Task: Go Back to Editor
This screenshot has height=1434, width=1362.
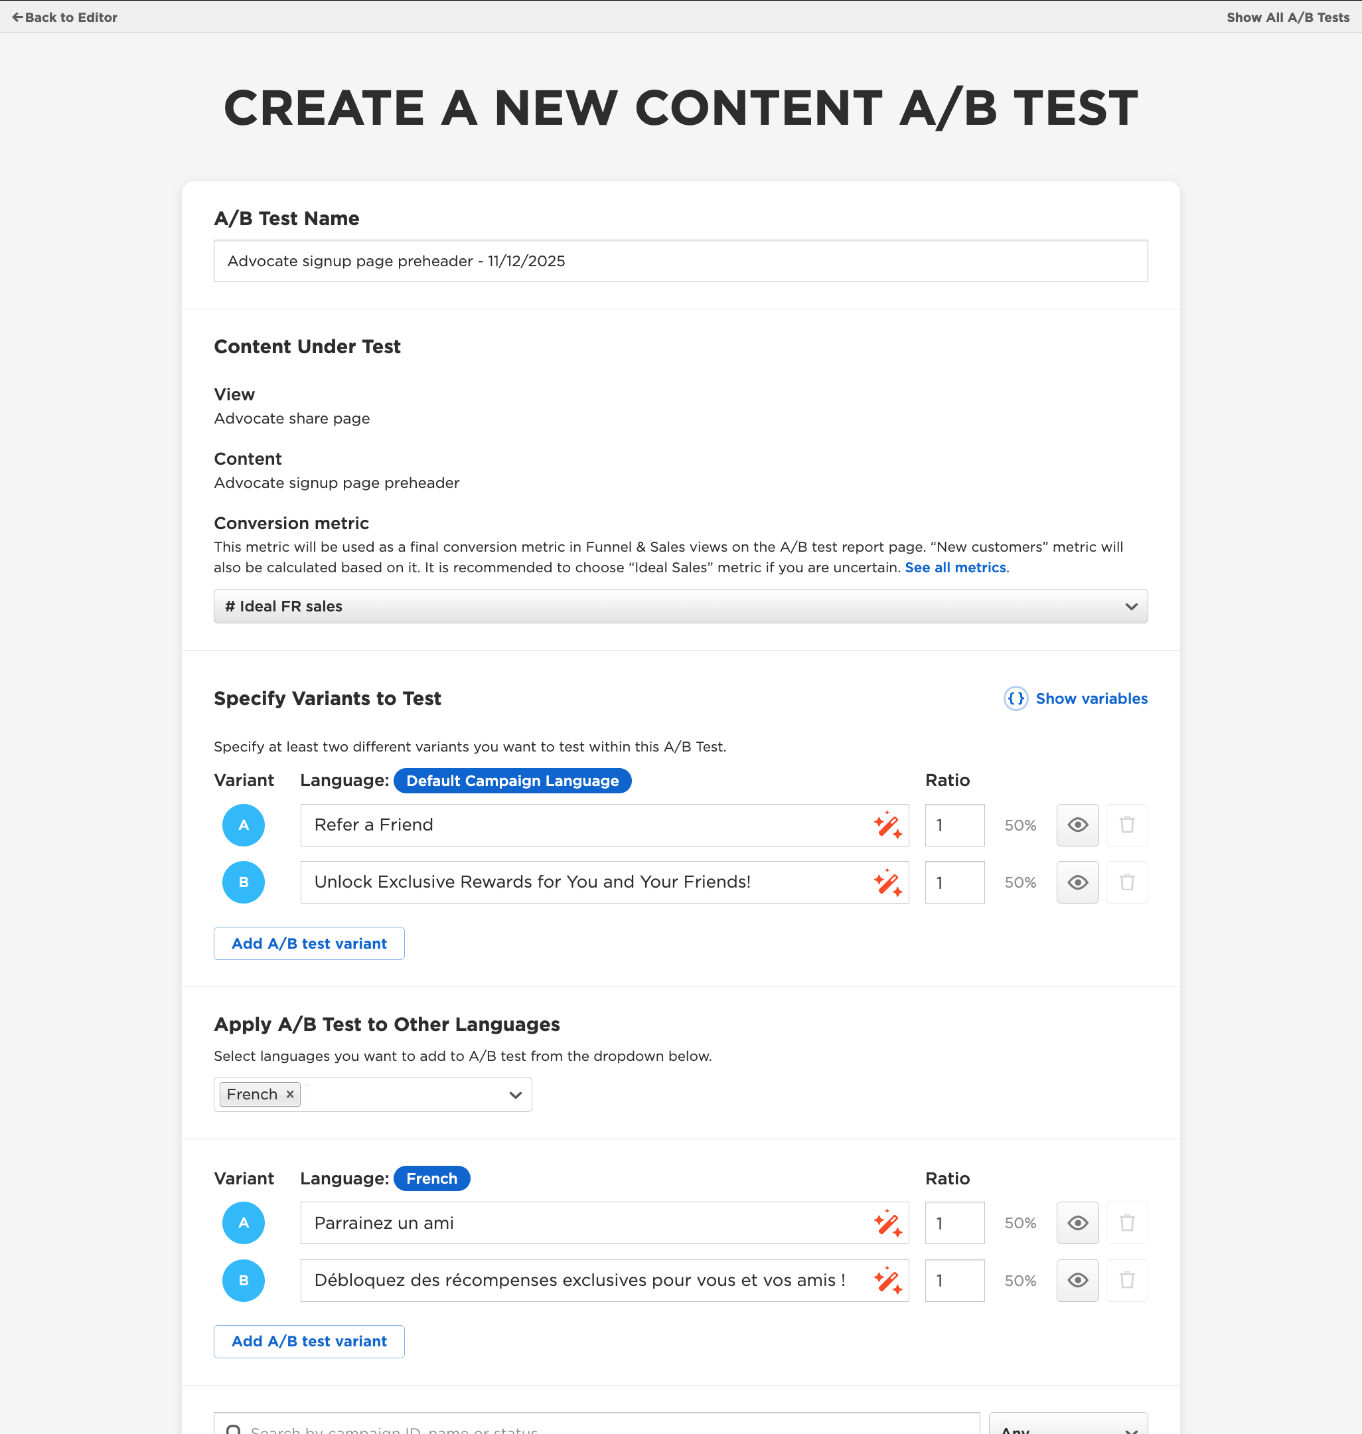Action: 64,17
